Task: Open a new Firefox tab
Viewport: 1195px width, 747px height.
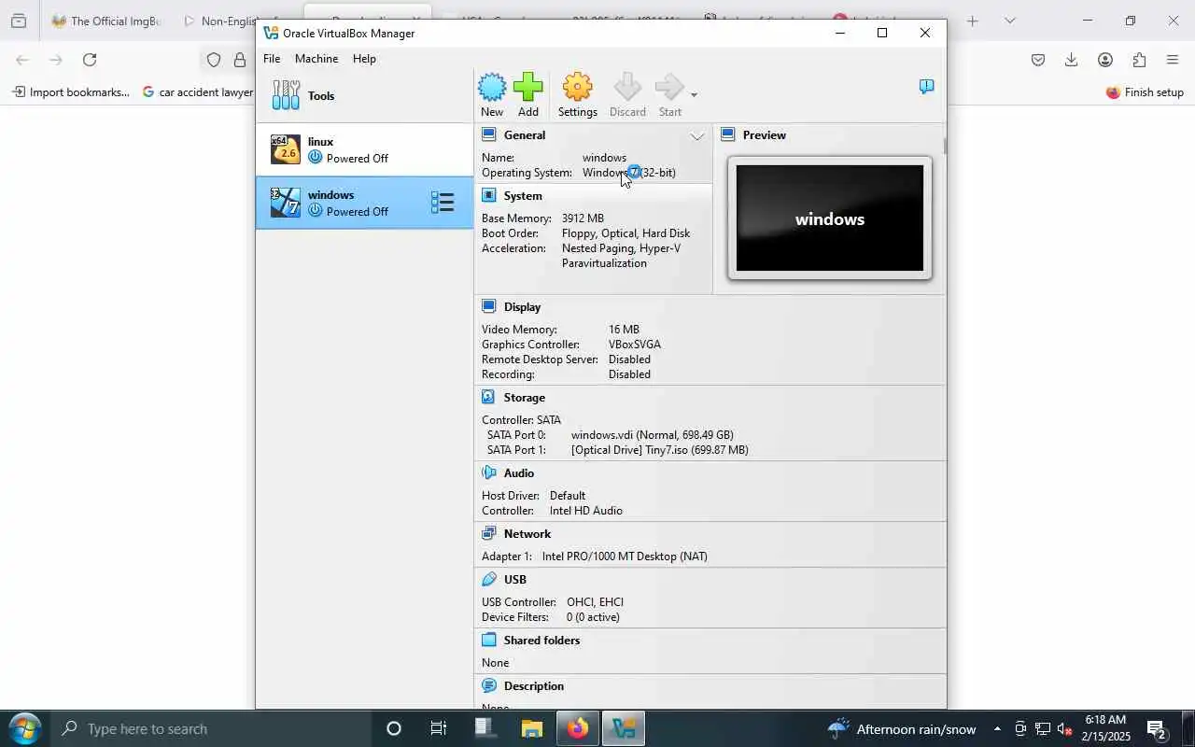Action: click(x=972, y=21)
